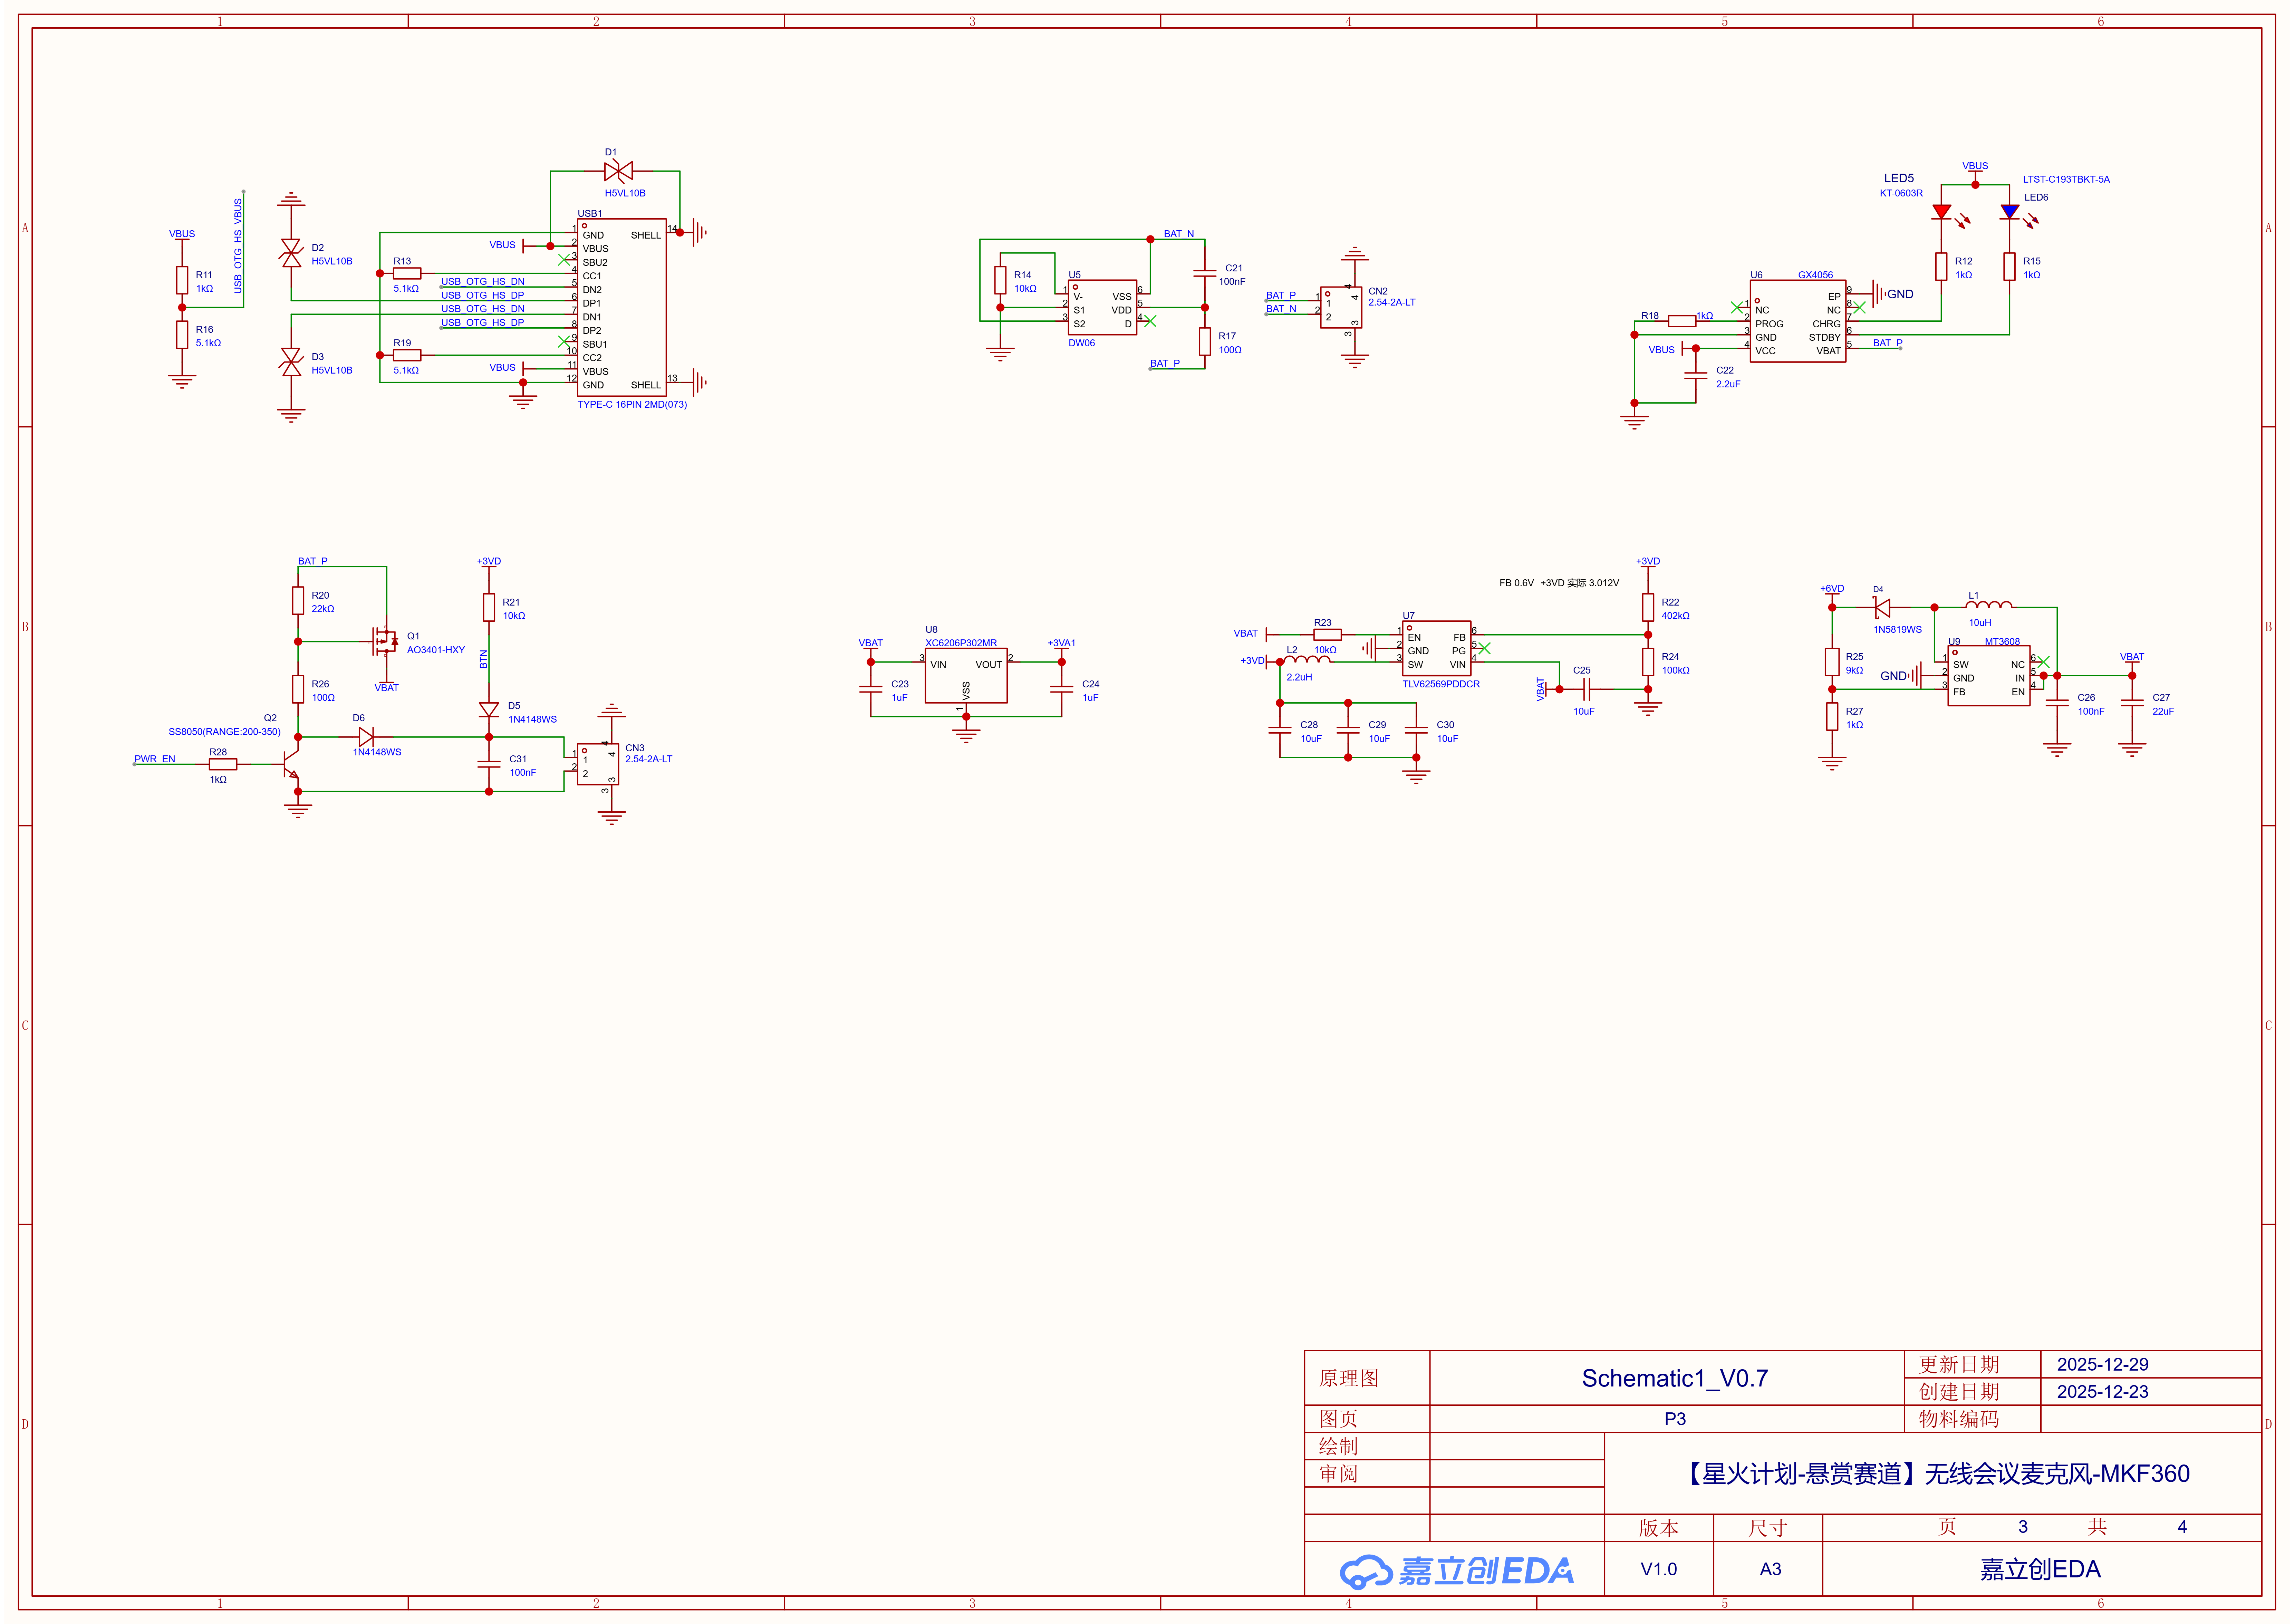2294x1624 pixels.
Task: Select resistor R19 symbol
Action: click(x=407, y=355)
